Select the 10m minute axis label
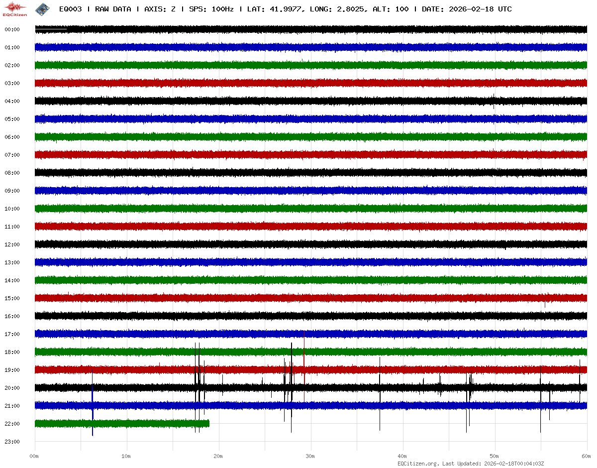Screen dimensions: 597x468 [x=126, y=456]
